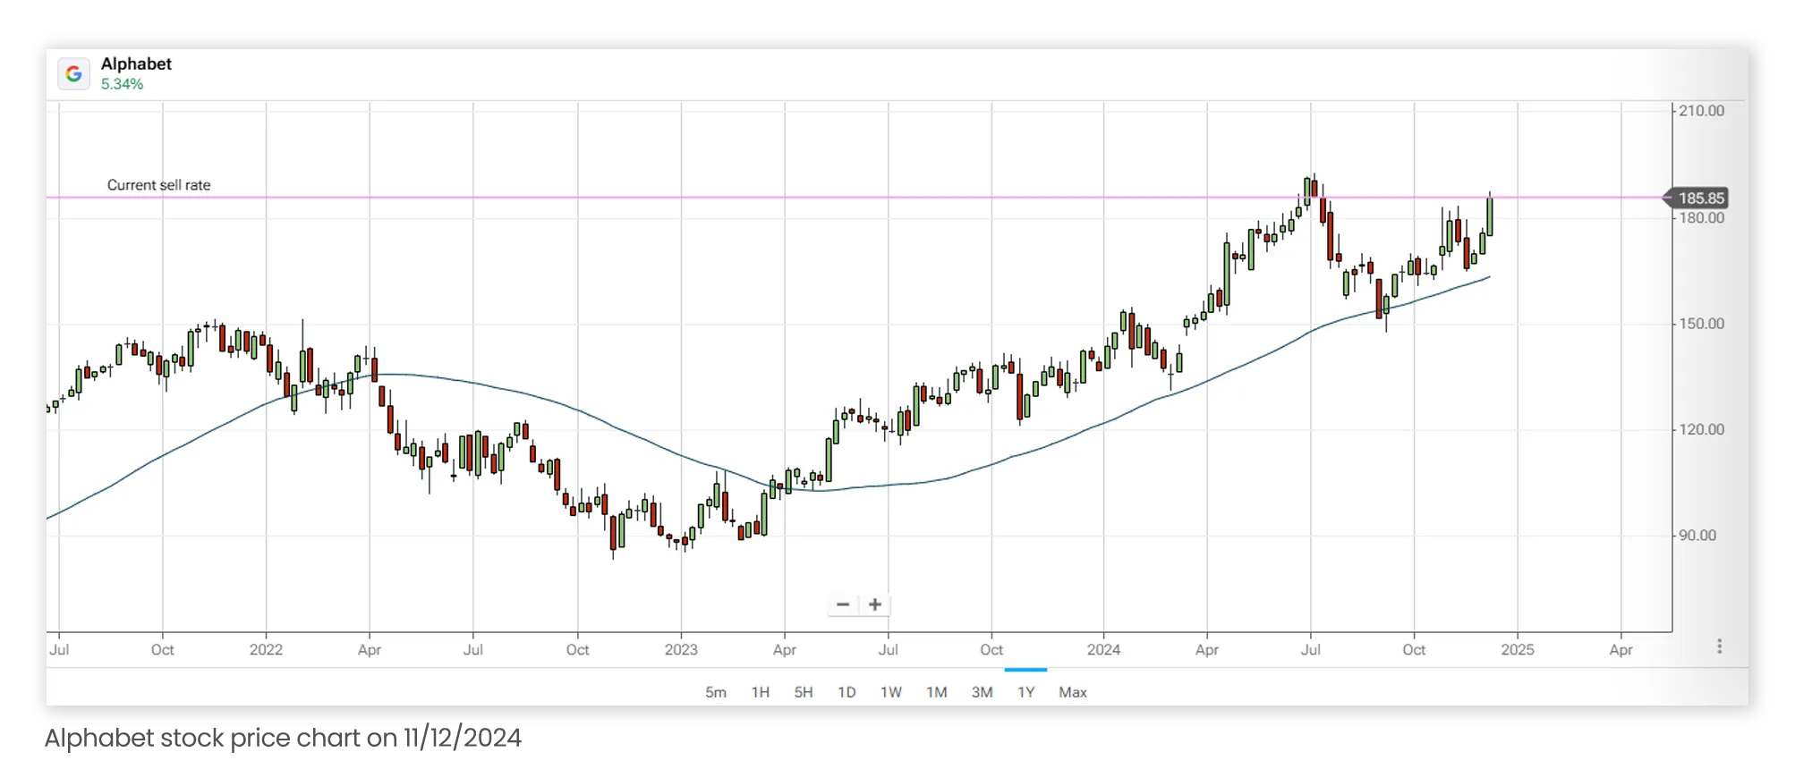Click the 210.00 price axis label
This screenshot has height=769, width=1795.
point(1701,111)
